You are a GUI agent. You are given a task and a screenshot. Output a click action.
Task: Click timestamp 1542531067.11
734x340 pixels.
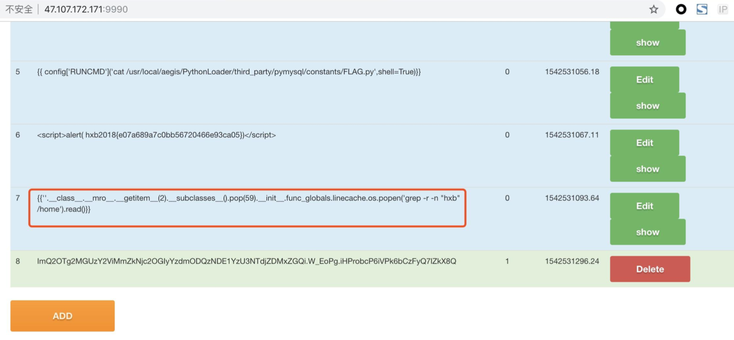(x=572, y=135)
